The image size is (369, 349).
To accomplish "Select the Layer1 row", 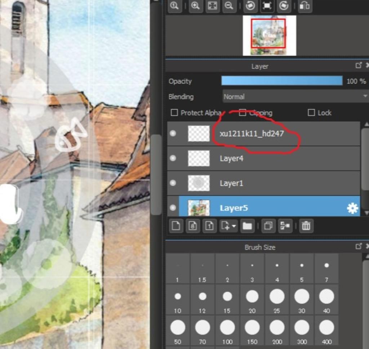I will coord(263,183).
